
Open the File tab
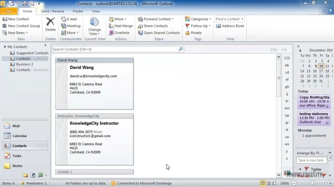pyautogui.click(x=9, y=11)
